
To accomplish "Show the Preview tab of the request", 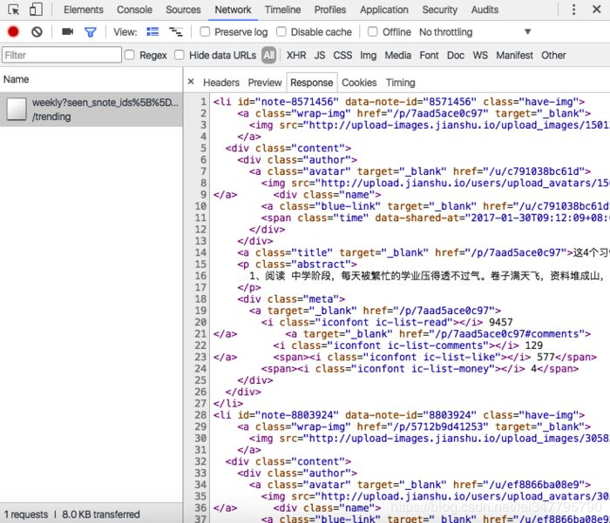I will click(265, 83).
